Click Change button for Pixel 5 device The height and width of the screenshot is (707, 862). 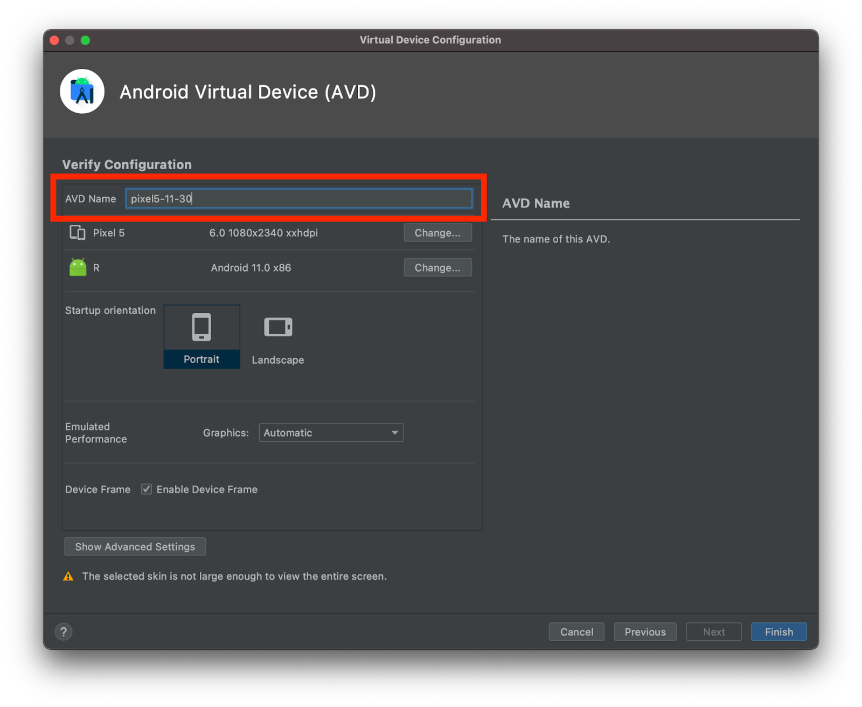(438, 233)
